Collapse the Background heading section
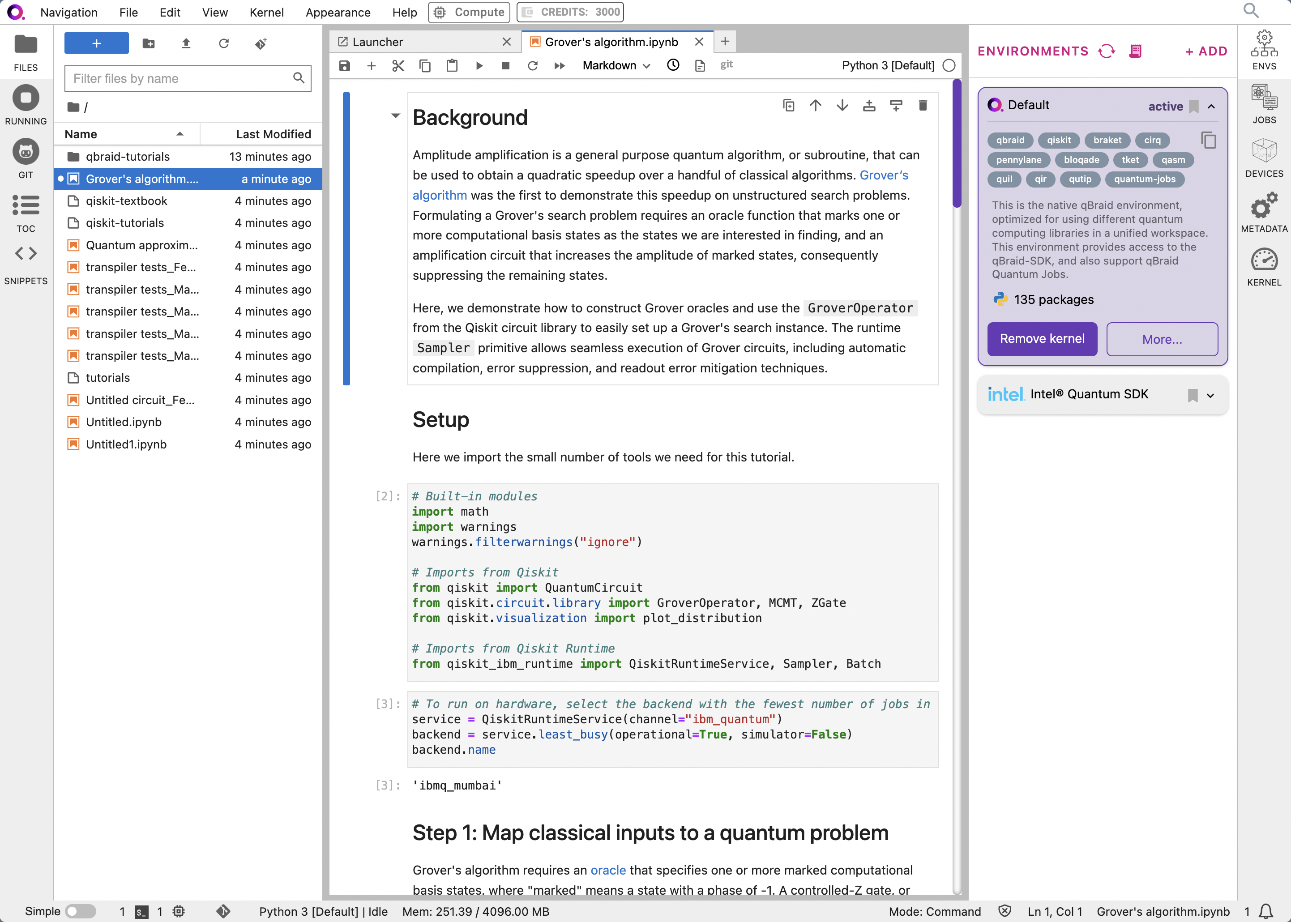 tap(396, 116)
